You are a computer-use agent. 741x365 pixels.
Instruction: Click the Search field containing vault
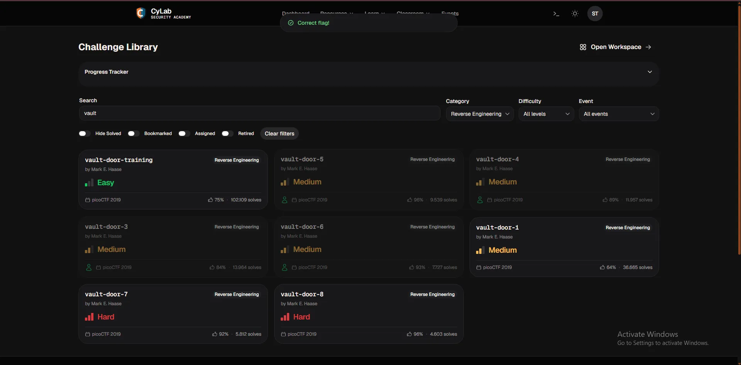pos(259,113)
